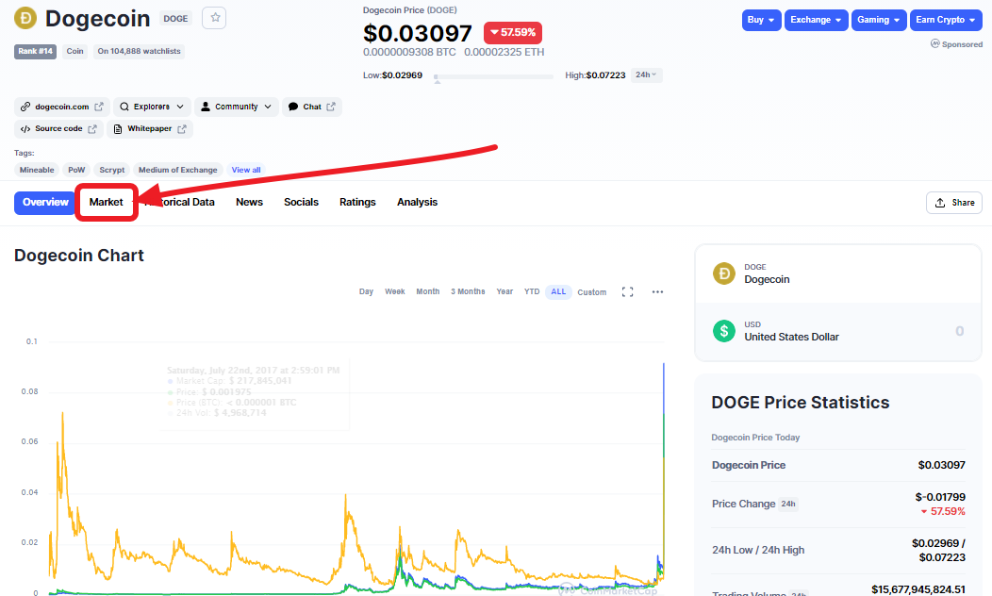Click the external-link icon next to Chat
The height and width of the screenshot is (596, 992).
click(331, 107)
